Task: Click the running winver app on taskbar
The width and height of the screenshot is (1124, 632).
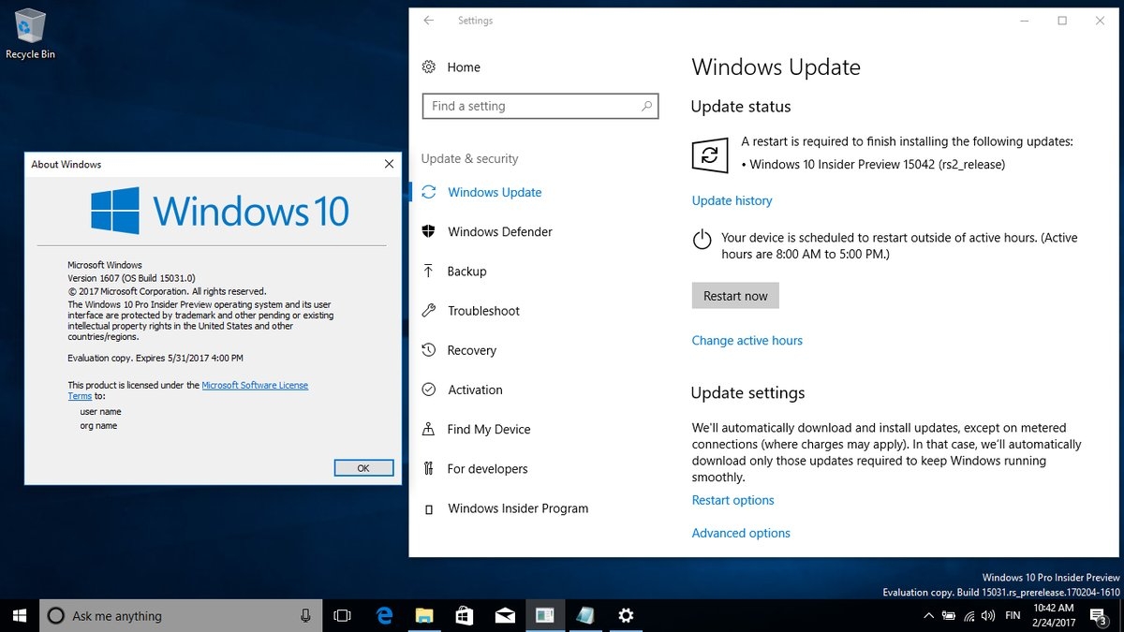Action: pos(545,615)
